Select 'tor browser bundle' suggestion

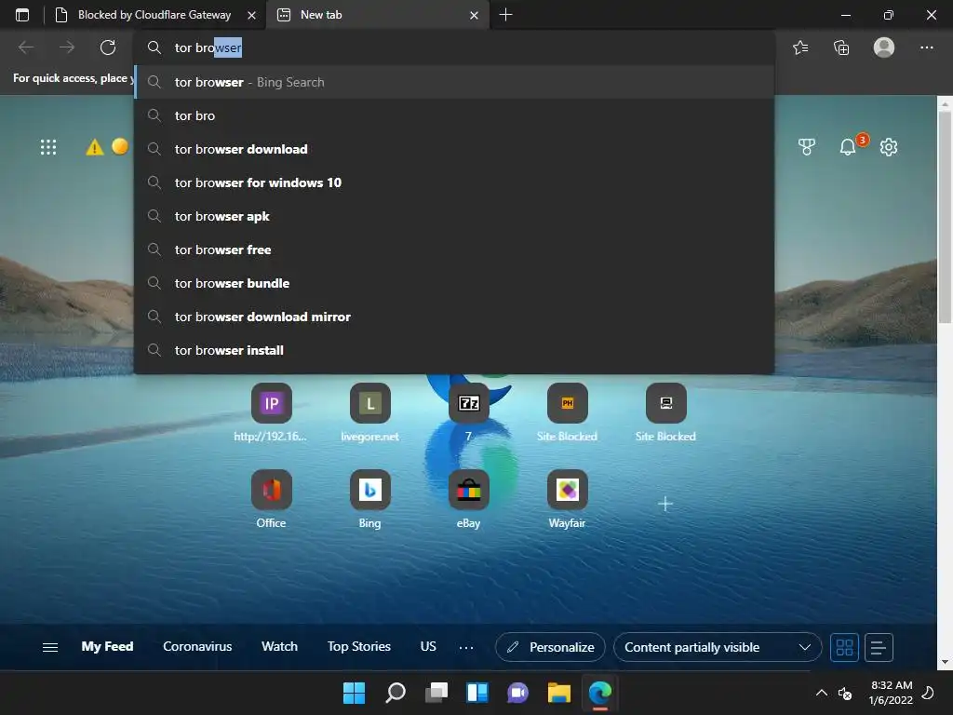(x=454, y=283)
